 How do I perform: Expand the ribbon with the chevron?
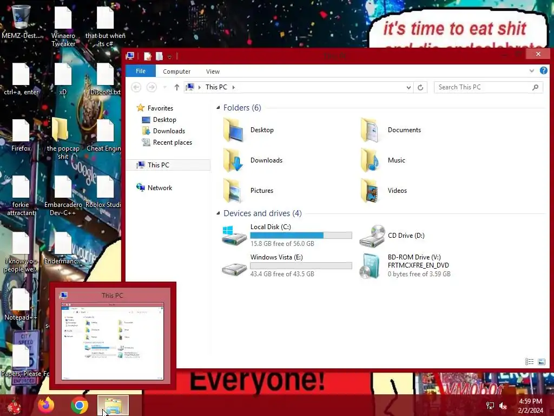point(531,71)
